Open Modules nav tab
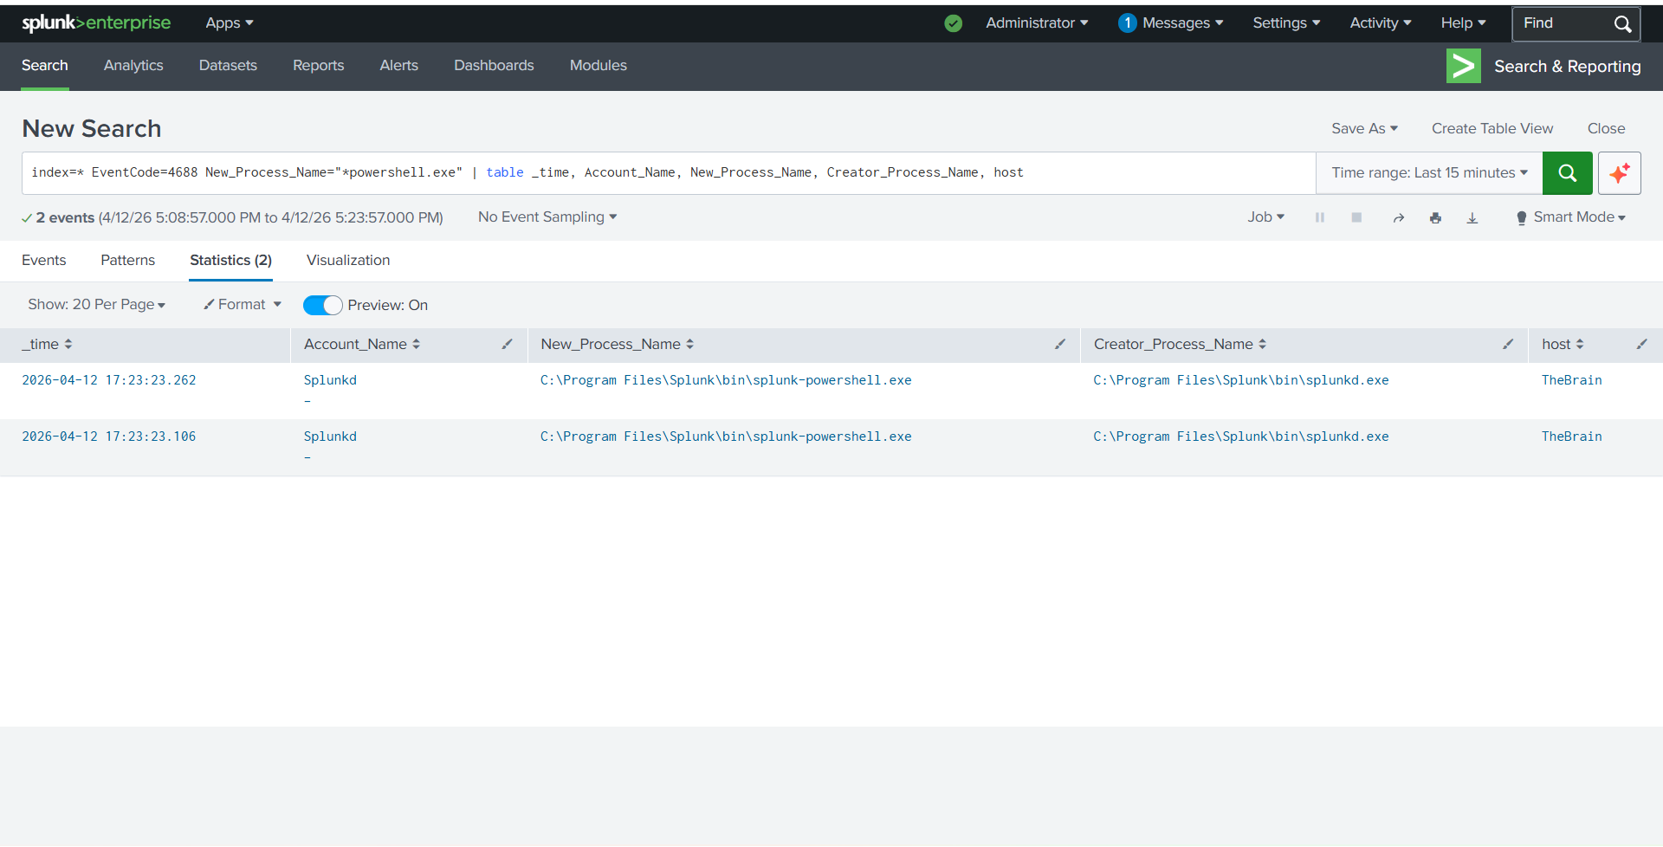The image size is (1663, 847). point(598,66)
